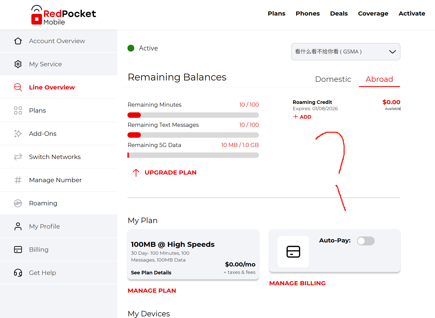
Task: Add roaming credit with the ADD button
Action: coord(302,117)
